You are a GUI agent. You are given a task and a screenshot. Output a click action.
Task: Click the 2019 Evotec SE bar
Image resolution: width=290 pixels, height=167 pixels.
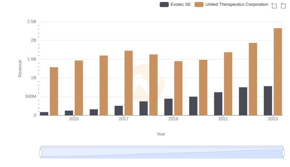pyautogui.click(x=168, y=107)
